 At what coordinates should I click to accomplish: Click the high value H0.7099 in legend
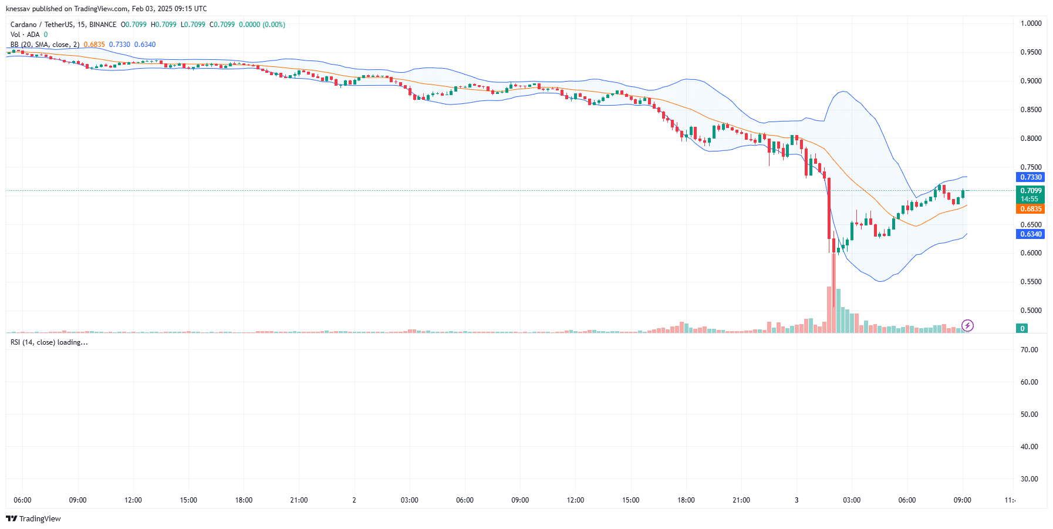tap(164, 25)
